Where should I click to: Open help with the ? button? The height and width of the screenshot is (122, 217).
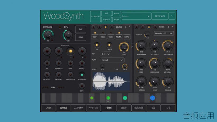(172, 16)
